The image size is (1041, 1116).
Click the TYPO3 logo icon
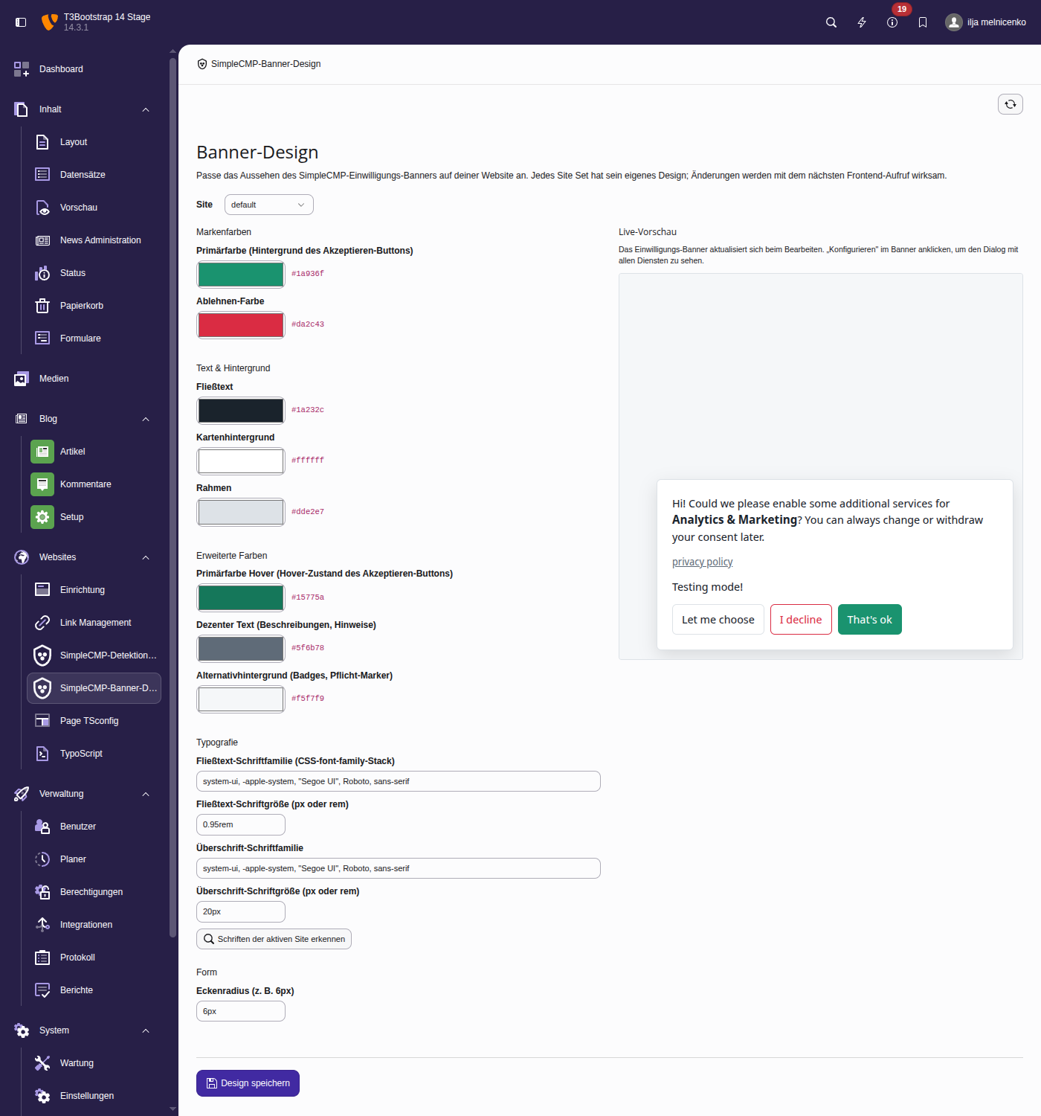(x=49, y=22)
